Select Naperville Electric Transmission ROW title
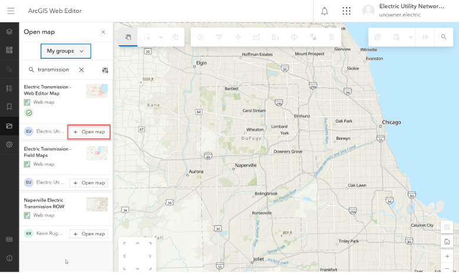This screenshot has height=273, width=459. click(44, 203)
